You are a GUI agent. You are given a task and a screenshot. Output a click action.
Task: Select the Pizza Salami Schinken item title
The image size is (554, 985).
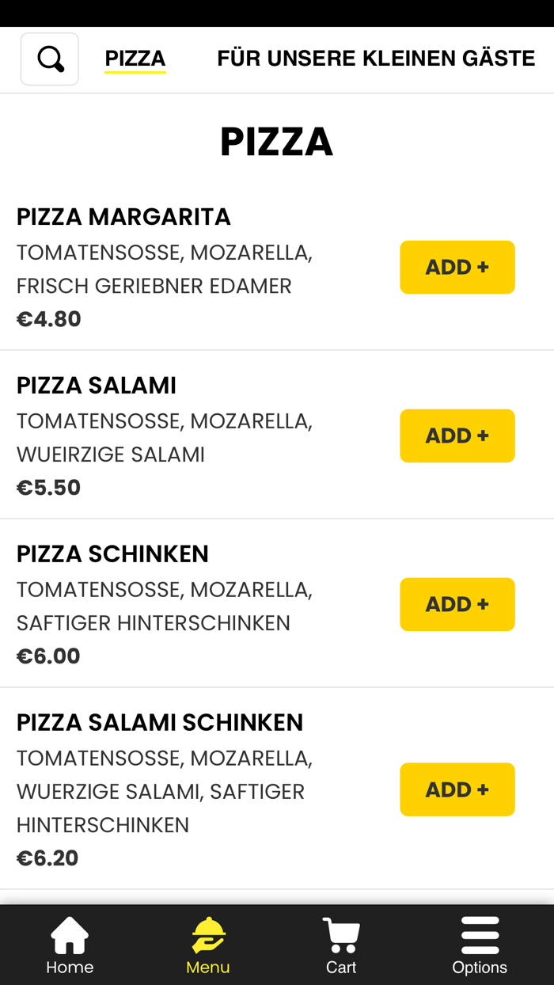coord(160,721)
